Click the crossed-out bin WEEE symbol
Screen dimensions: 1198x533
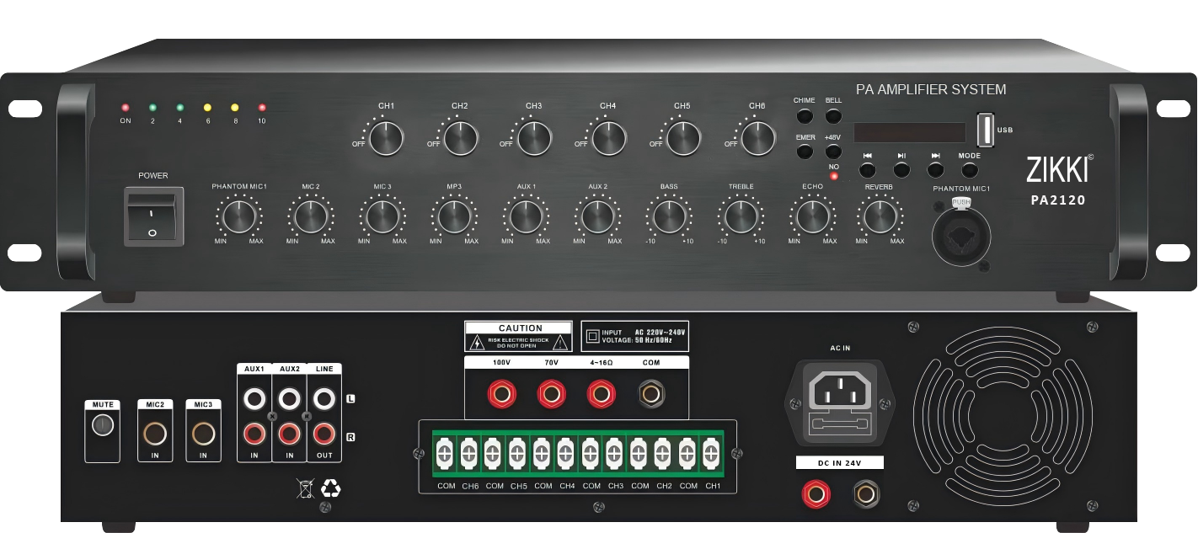click(x=305, y=488)
